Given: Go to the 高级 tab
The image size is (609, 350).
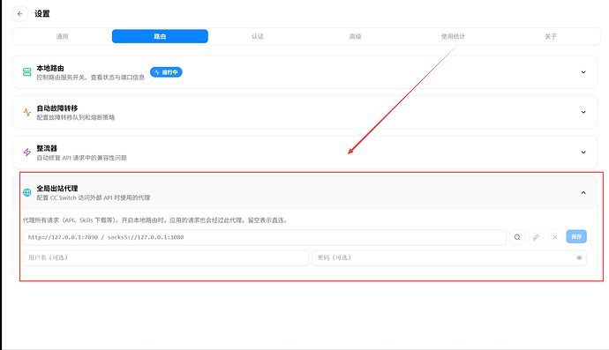Looking at the screenshot, I should point(355,36).
